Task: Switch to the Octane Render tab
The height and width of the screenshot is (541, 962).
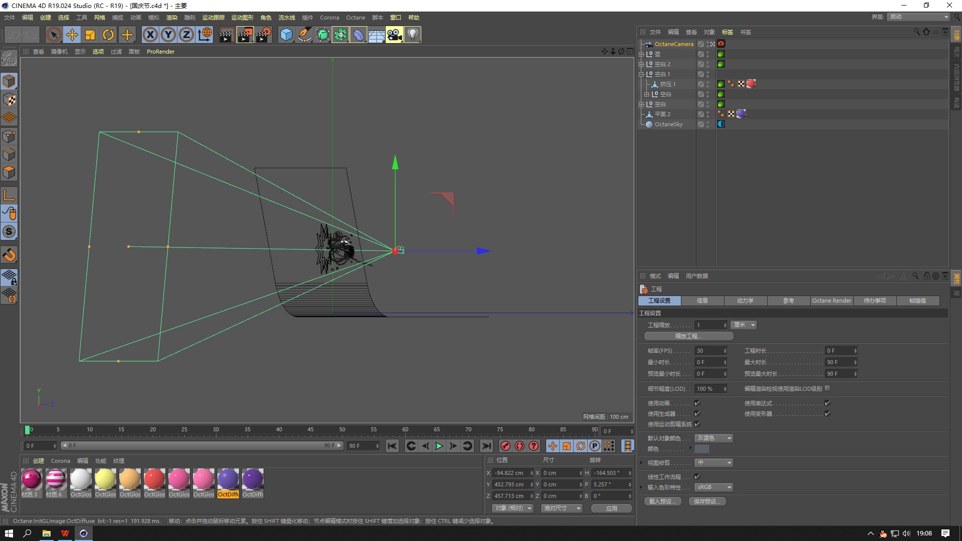Action: pos(832,301)
